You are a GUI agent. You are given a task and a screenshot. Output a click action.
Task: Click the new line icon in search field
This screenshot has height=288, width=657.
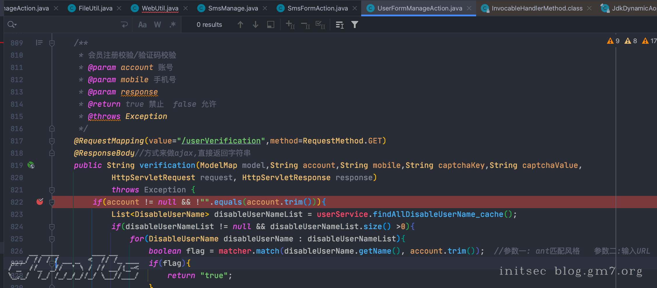pos(124,25)
